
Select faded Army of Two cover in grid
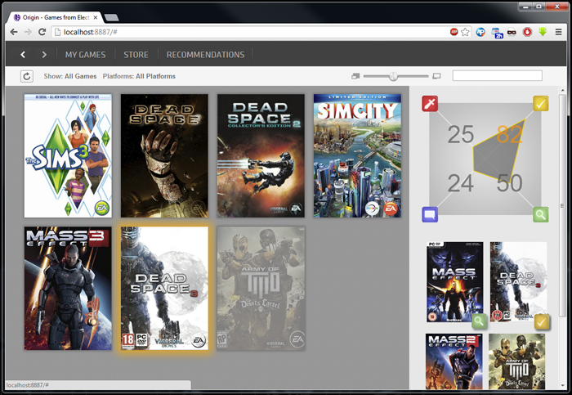[261, 289]
